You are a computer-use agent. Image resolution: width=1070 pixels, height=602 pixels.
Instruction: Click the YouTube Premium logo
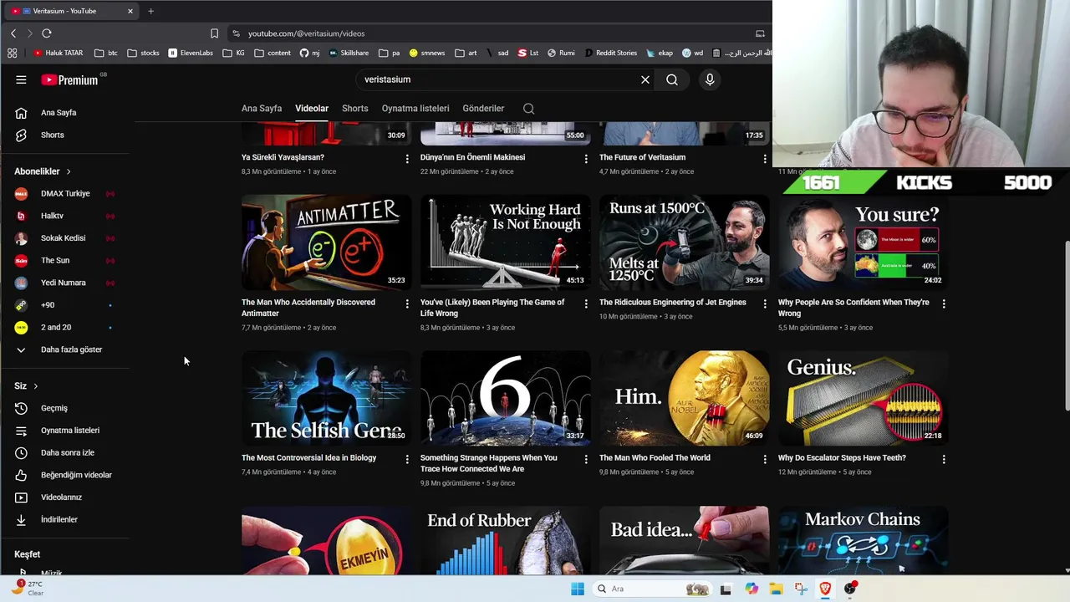tap(70, 79)
